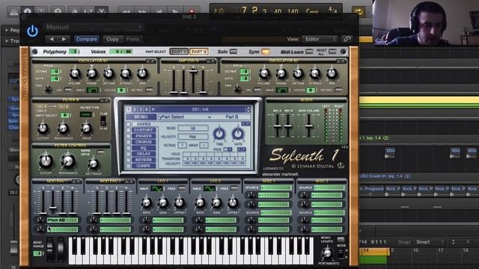Click the display Menu button
The height and width of the screenshot is (269, 479).
pos(141,117)
